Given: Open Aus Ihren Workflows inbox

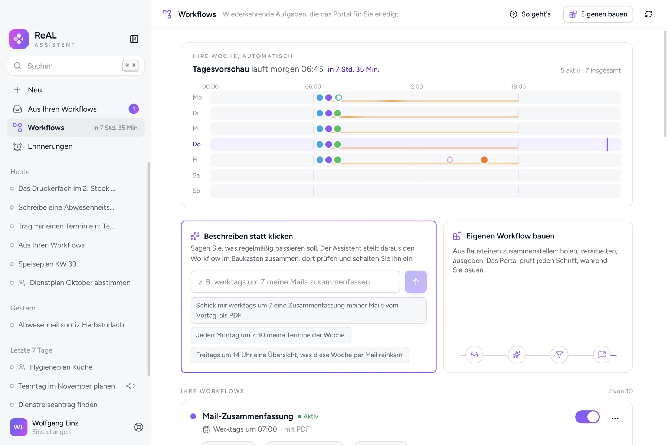Looking at the screenshot, I should (76, 109).
